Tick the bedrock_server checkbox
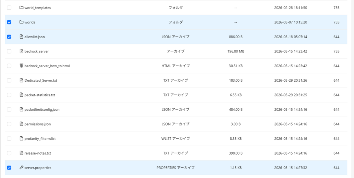 click(9, 51)
